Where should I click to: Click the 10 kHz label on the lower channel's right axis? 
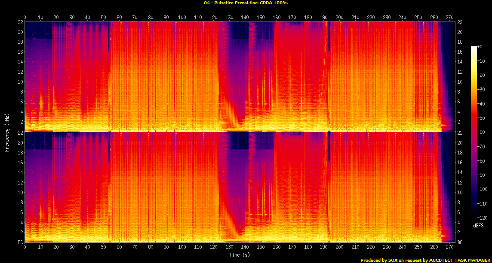[x=460, y=193]
